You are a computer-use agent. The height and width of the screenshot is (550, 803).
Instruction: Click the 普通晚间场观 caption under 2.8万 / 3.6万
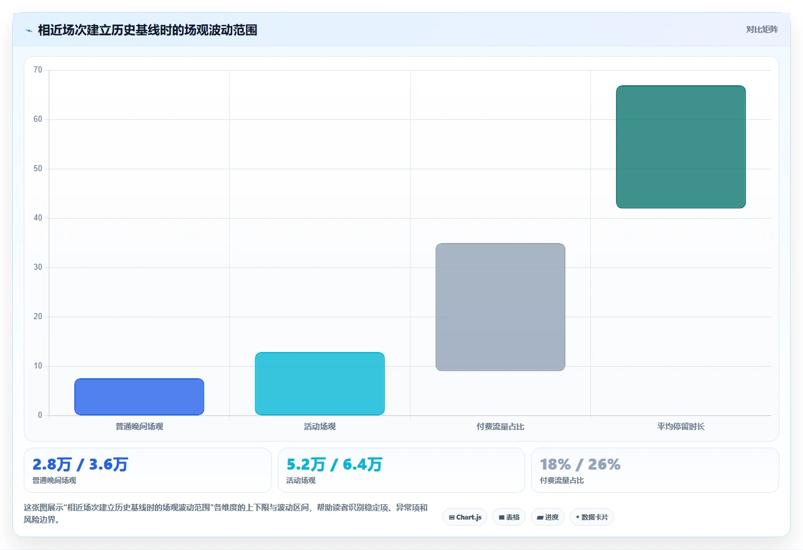pyautogui.click(x=54, y=481)
